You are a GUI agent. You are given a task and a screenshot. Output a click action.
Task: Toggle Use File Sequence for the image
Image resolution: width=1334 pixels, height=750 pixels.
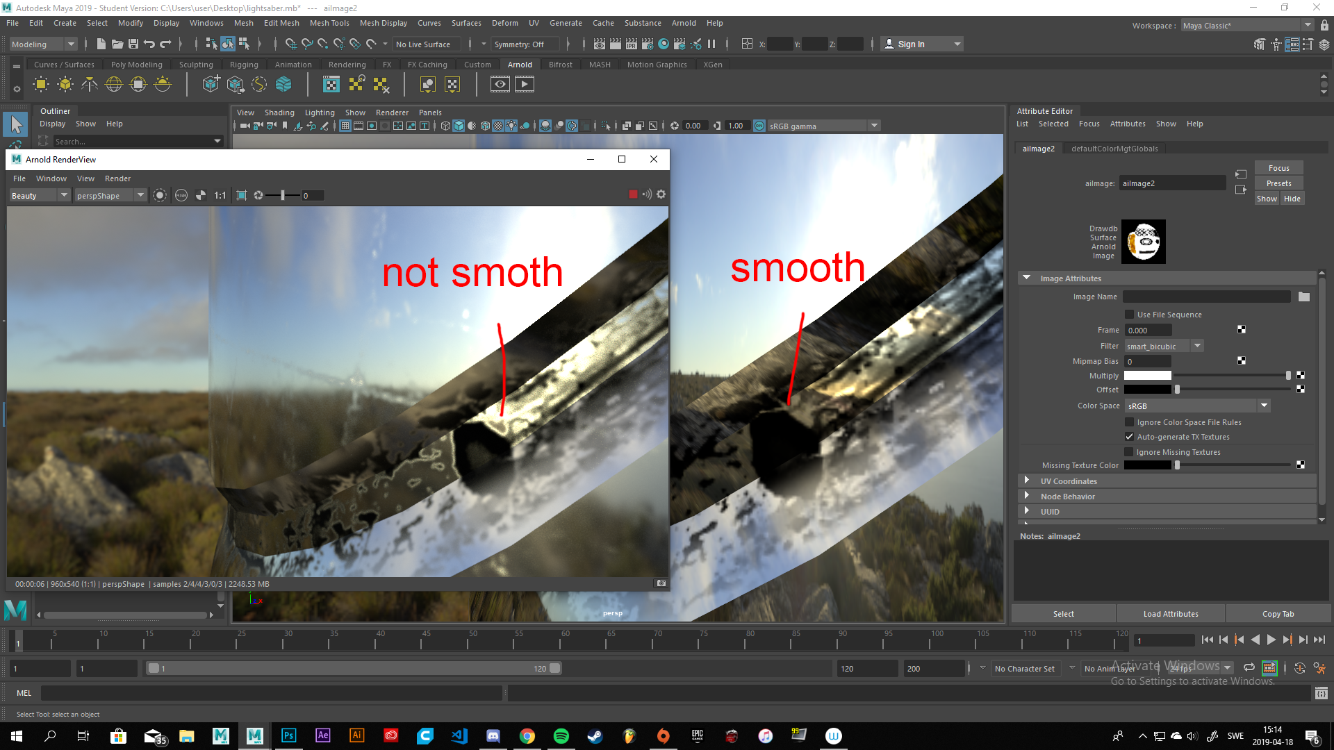[1130, 314]
